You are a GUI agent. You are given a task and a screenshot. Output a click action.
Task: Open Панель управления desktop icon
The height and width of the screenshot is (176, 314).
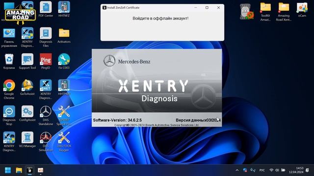[9, 38]
